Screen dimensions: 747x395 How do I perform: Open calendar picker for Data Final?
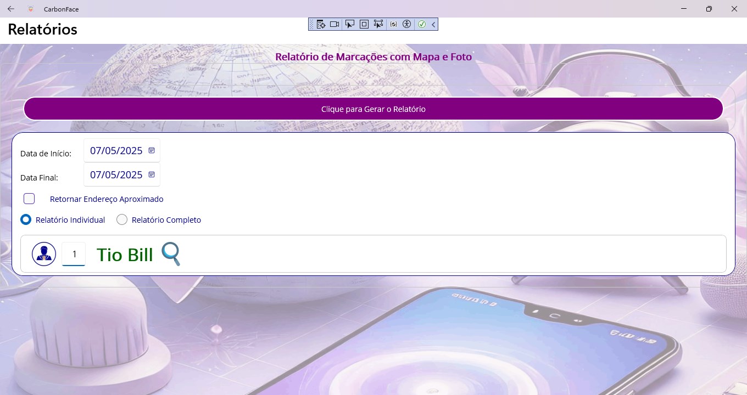(x=152, y=174)
